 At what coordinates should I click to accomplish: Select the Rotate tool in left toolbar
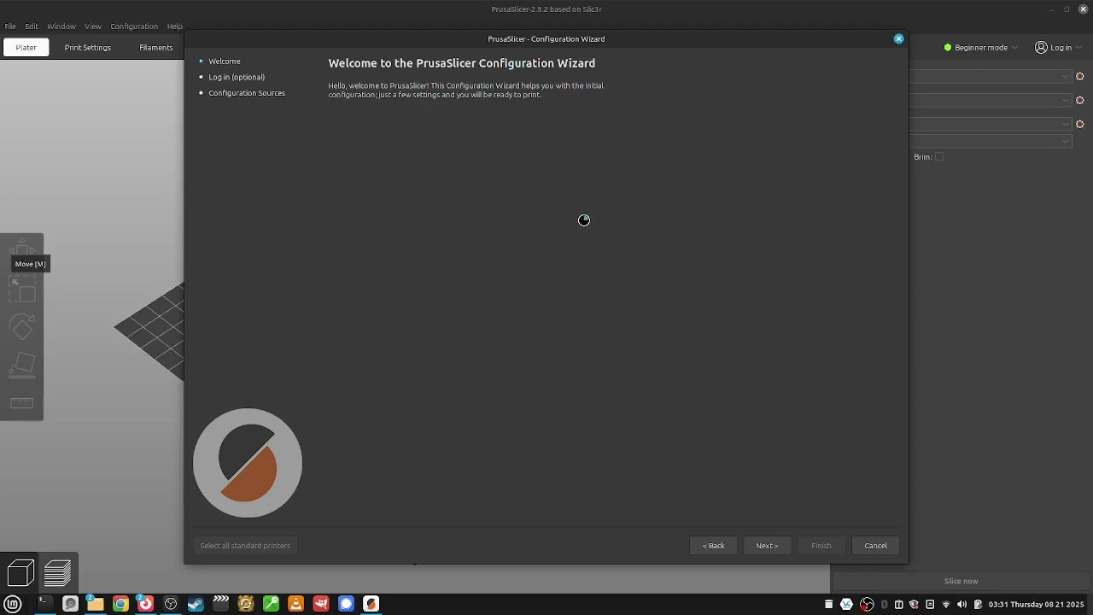pyautogui.click(x=22, y=328)
